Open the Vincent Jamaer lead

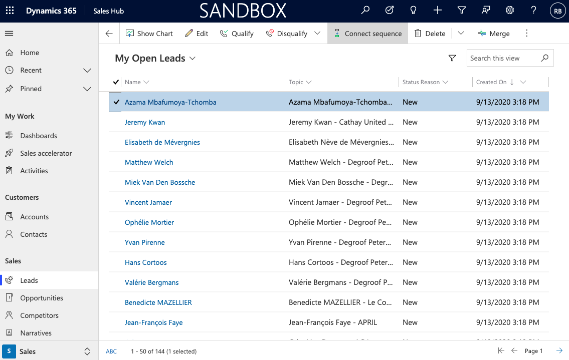(148, 202)
